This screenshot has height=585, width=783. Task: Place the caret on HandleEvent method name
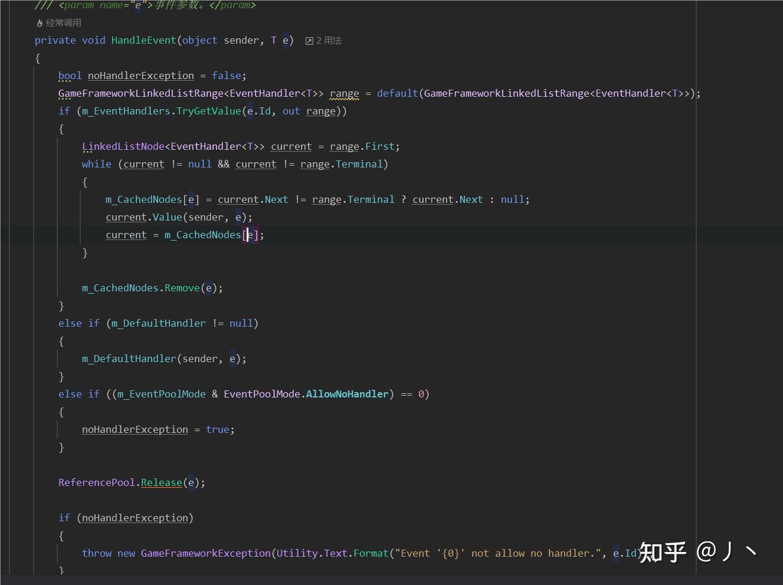tap(143, 40)
